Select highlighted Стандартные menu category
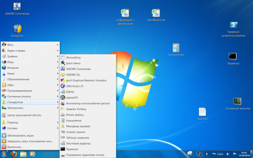The height and width of the screenshot is (158, 253). pyautogui.click(x=30, y=102)
